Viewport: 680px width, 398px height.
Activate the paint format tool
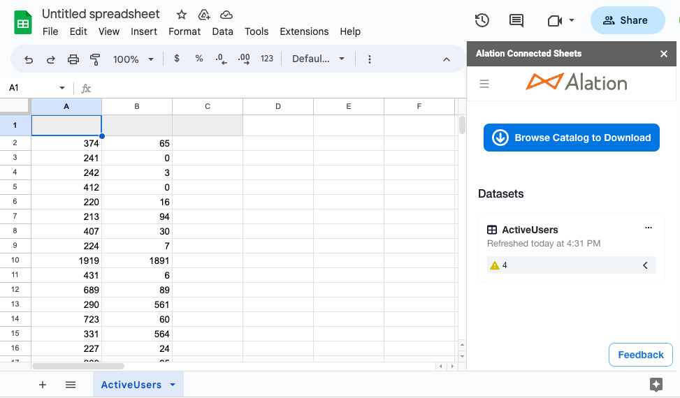95,59
